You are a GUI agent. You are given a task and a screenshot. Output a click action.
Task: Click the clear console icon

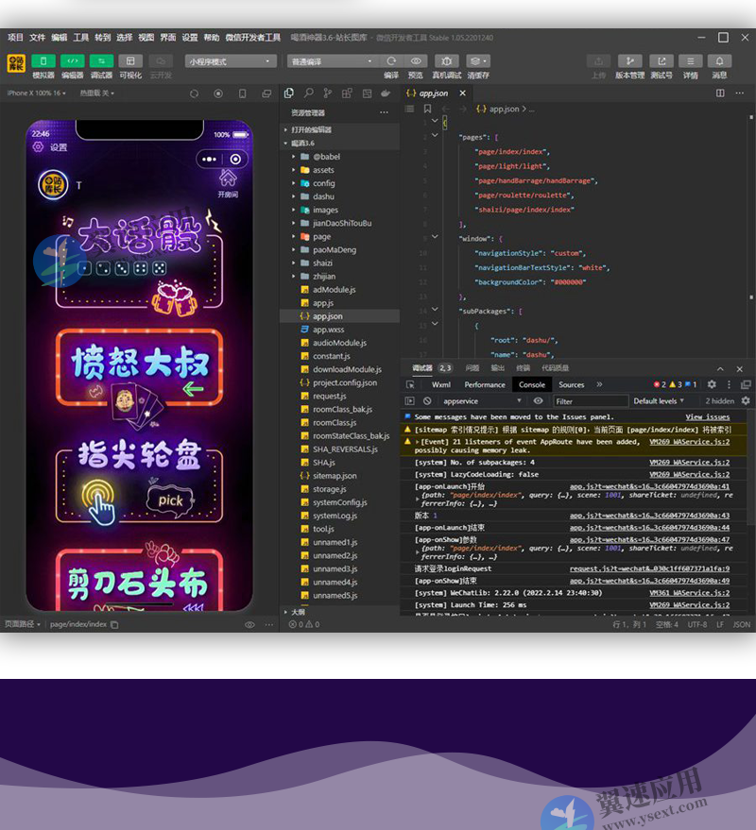[427, 401]
